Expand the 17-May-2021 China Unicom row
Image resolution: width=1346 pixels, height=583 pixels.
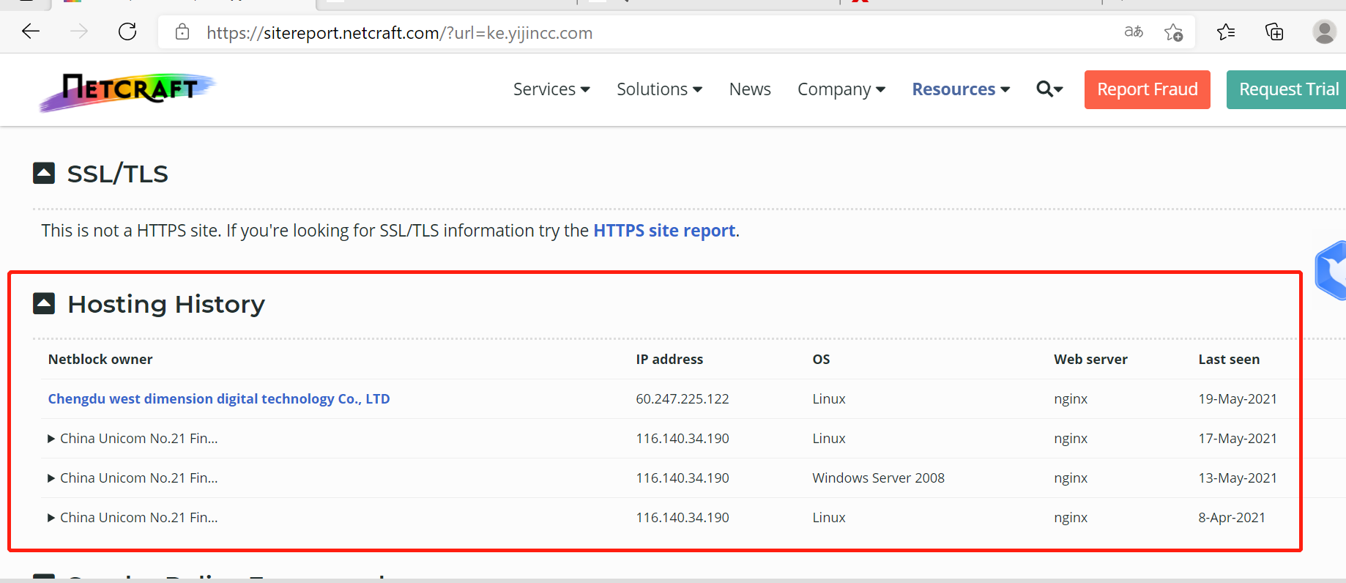[51, 439]
